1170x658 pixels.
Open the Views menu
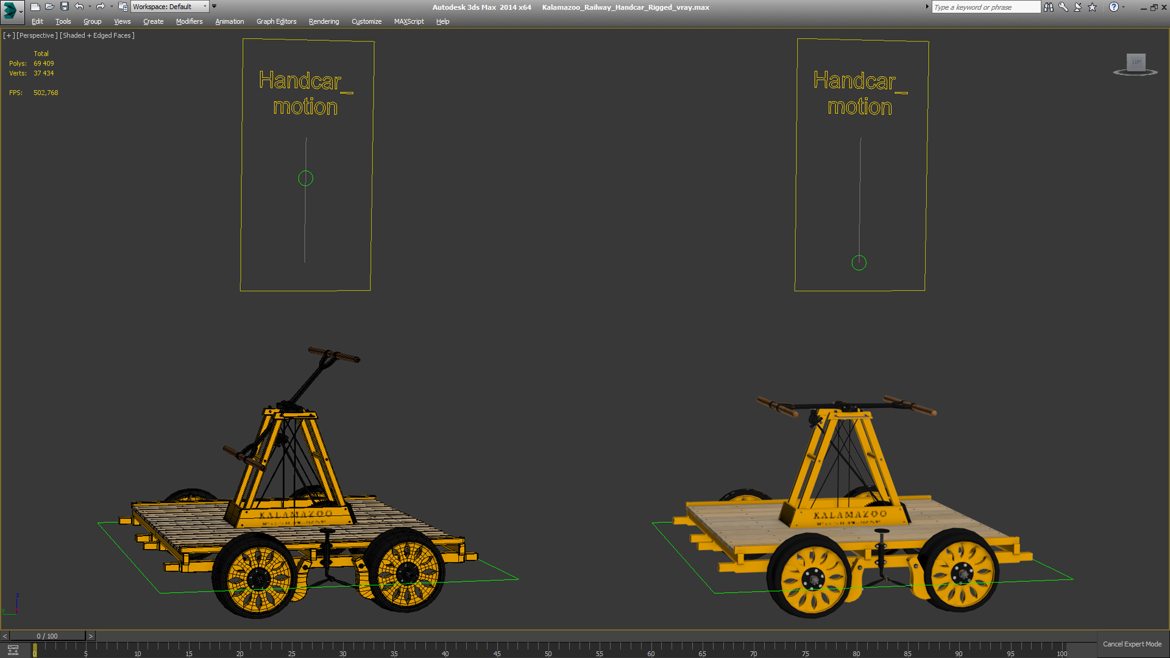(122, 21)
